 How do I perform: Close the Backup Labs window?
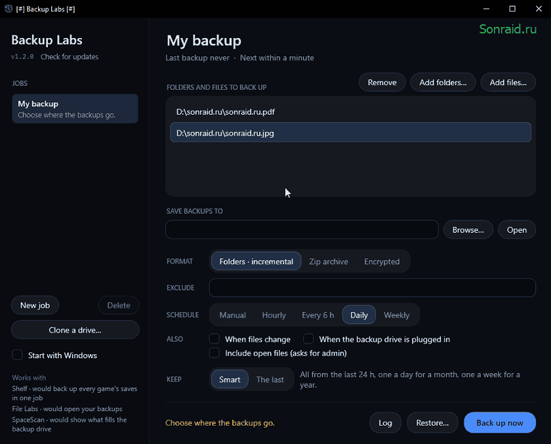[x=539, y=9]
